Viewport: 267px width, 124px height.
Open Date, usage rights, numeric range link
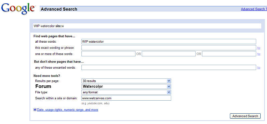pos(67,110)
